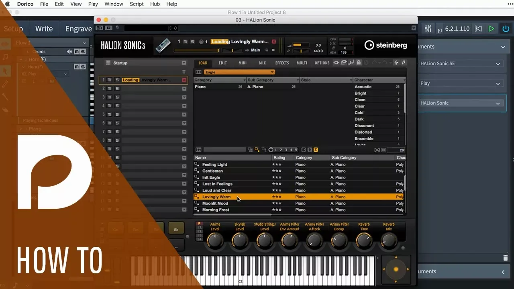Click the trash icon above the slot rack
This screenshot has height=289, width=514.
[184, 72]
